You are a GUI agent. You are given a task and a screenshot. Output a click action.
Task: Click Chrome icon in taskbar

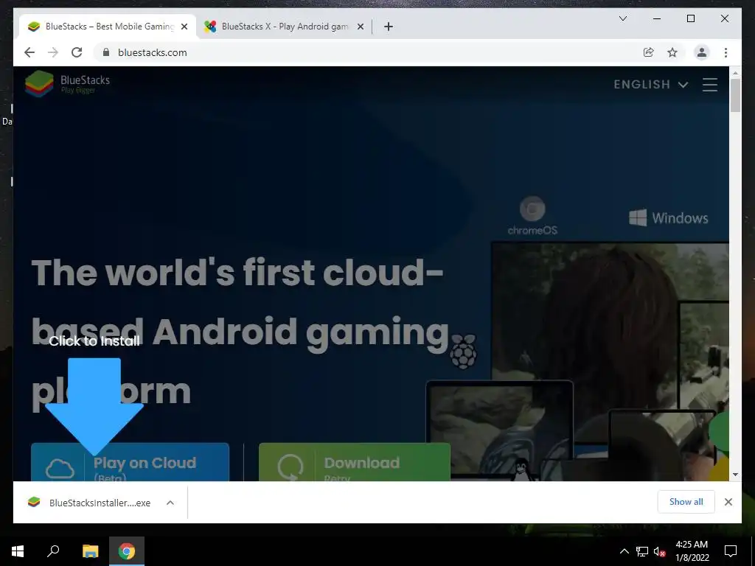click(127, 551)
